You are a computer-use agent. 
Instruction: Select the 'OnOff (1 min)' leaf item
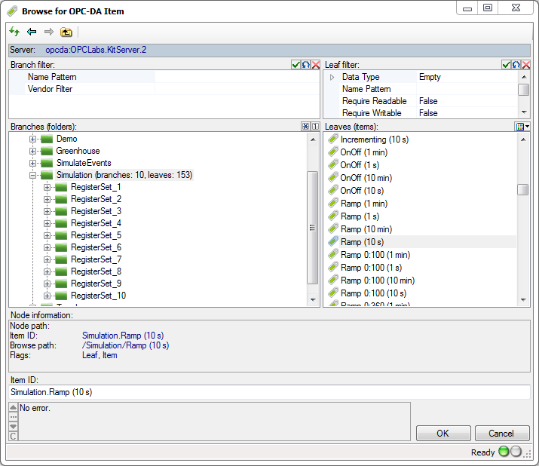click(364, 152)
